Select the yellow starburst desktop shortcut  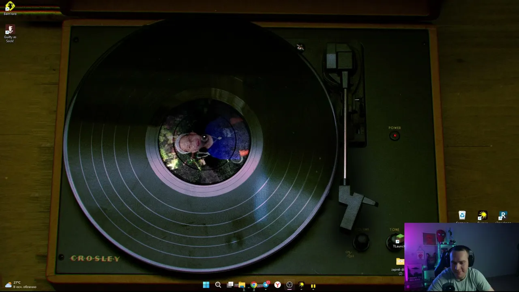[483, 217]
